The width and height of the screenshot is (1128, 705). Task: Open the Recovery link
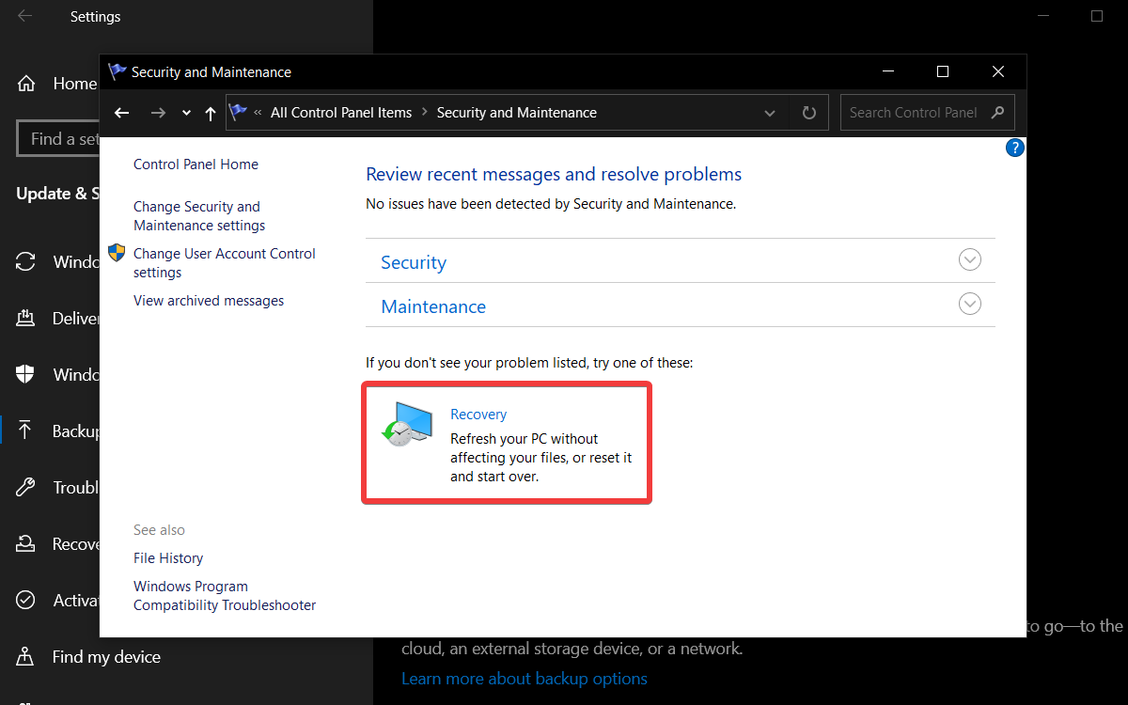pos(478,415)
